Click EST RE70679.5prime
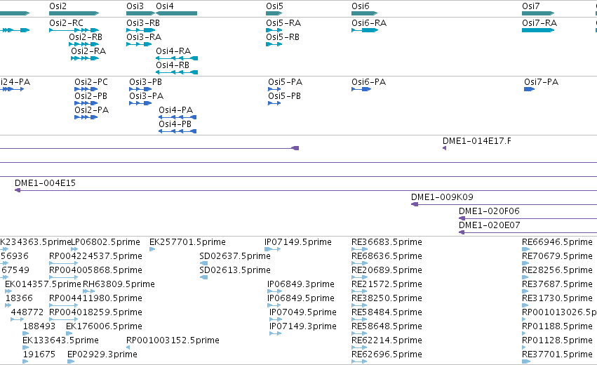 pyautogui.click(x=525, y=263)
